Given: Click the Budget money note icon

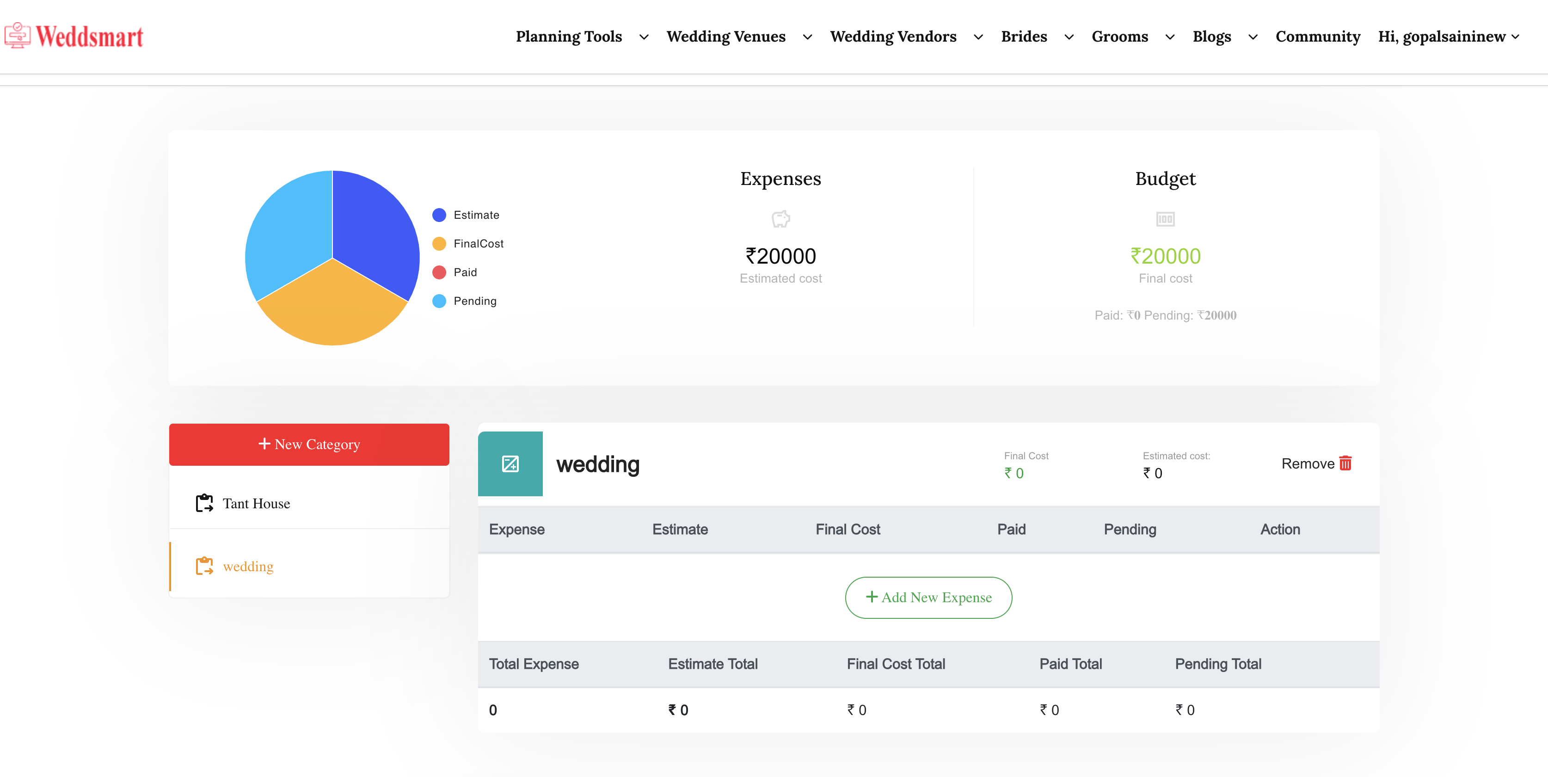Looking at the screenshot, I should click(1165, 219).
